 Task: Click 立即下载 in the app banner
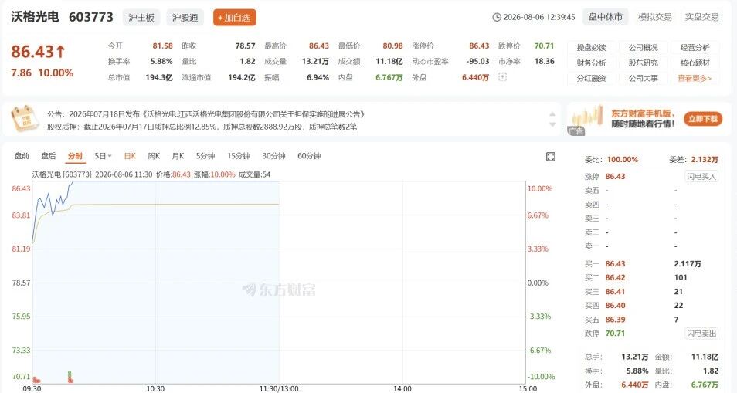click(703, 119)
